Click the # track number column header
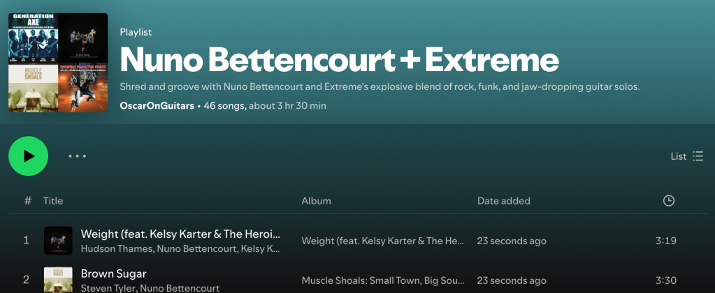Screen dimensions: 715x293 click(28, 201)
